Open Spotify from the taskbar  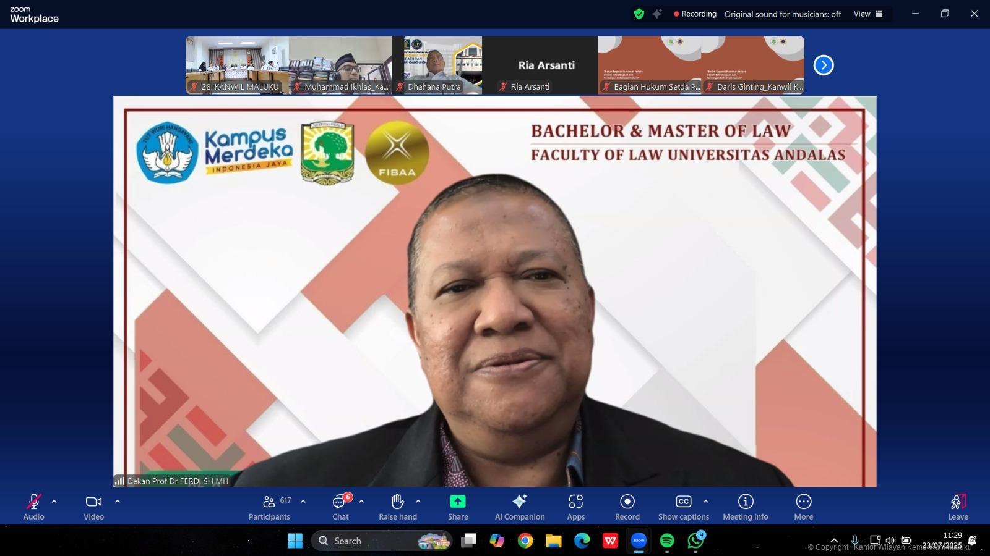(x=667, y=541)
